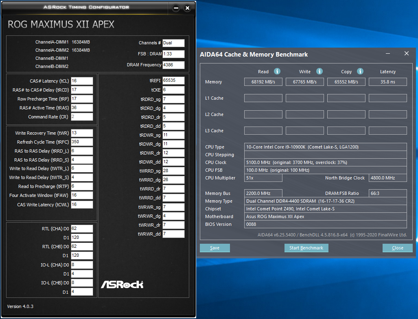Click the Command Rate (CR) field
This screenshot has width=418, height=319.
[x=82, y=117]
